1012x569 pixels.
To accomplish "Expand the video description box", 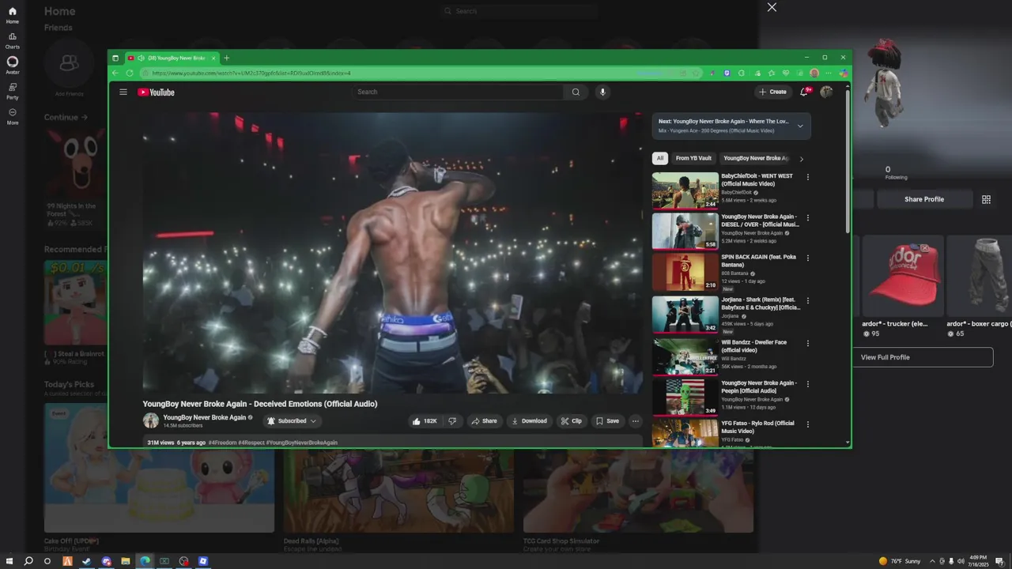I will click(393, 443).
